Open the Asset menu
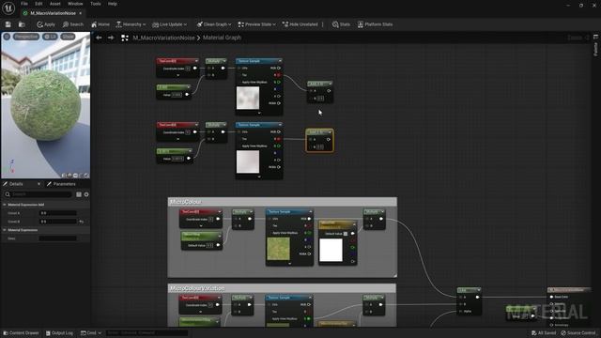 [x=54, y=4]
